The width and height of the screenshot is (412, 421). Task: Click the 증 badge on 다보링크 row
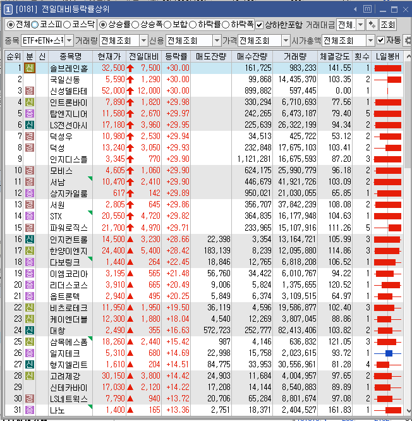click(30, 262)
